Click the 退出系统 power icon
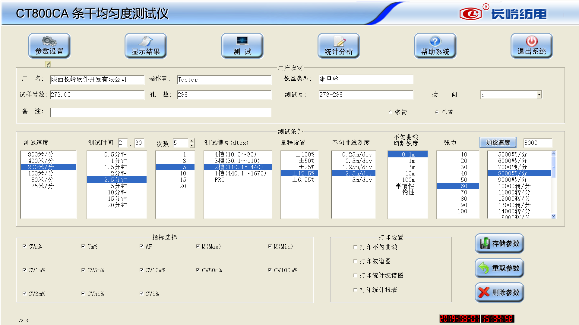 click(x=532, y=46)
